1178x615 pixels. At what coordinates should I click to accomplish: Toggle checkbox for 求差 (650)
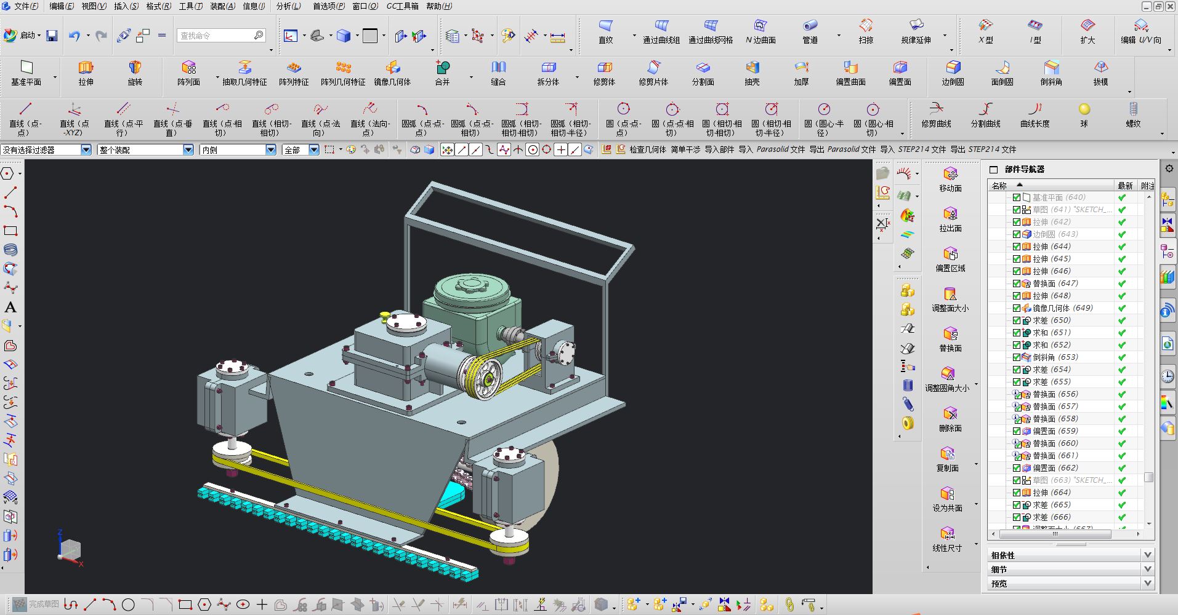pos(1017,320)
